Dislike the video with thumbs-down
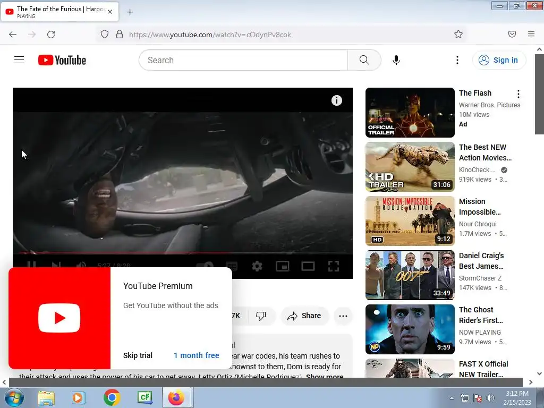544x408 pixels. pos(261,316)
